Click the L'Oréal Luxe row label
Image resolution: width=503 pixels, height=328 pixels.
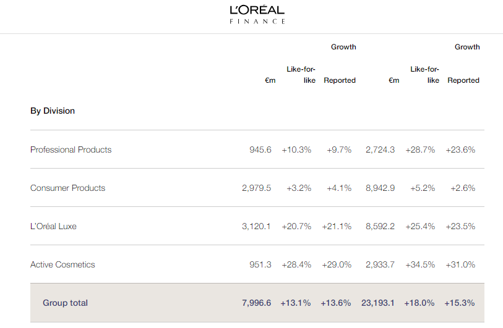click(53, 226)
